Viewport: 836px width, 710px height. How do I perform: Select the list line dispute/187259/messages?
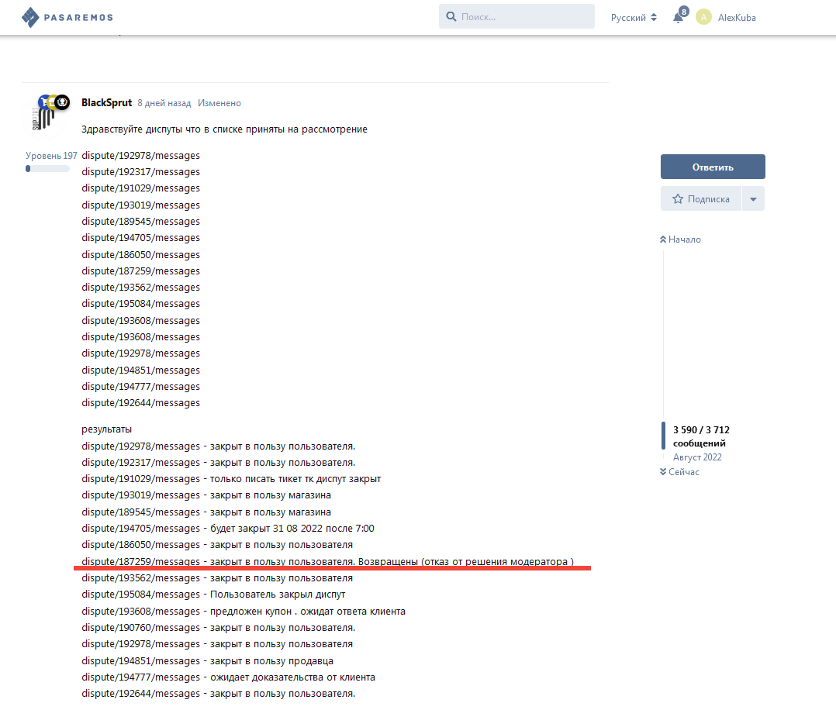(141, 271)
